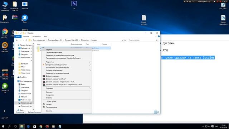Select the WinRAR archive icon on the desktop
This screenshot has height=129, width=229.
(x=15, y=18)
